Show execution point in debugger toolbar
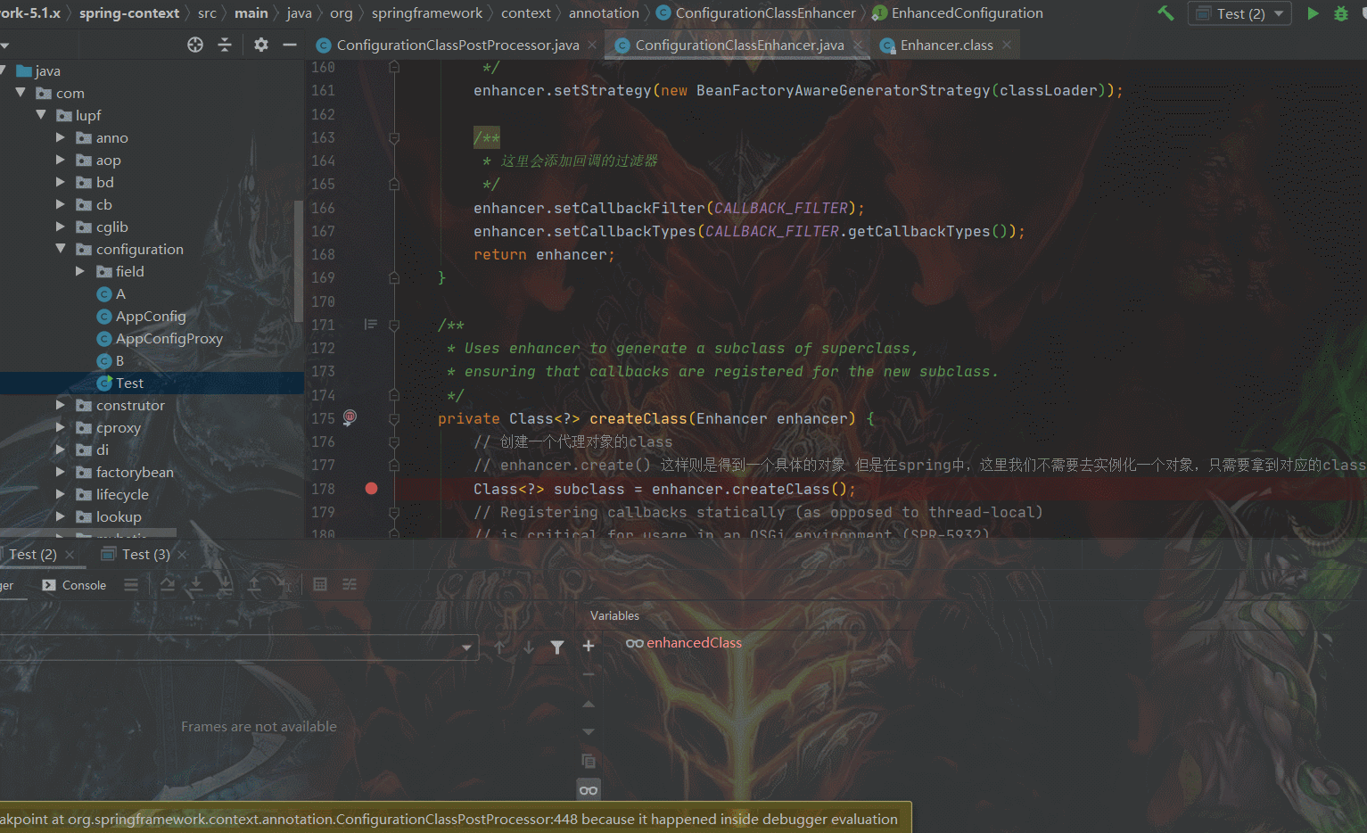The width and height of the screenshot is (1367, 833). tap(168, 585)
